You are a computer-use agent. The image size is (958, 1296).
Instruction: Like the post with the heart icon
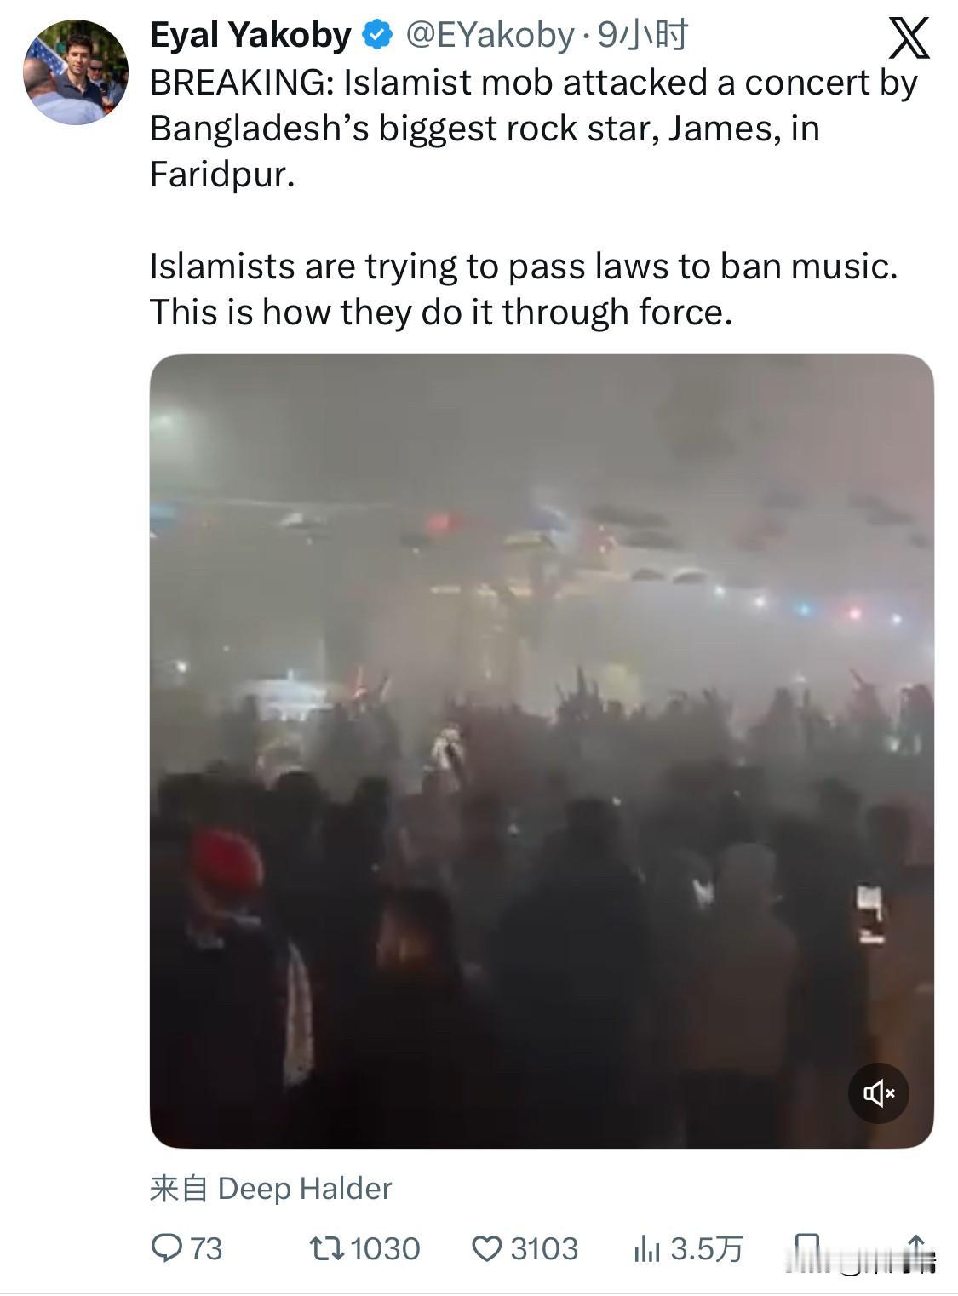(x=487, y=1249)
